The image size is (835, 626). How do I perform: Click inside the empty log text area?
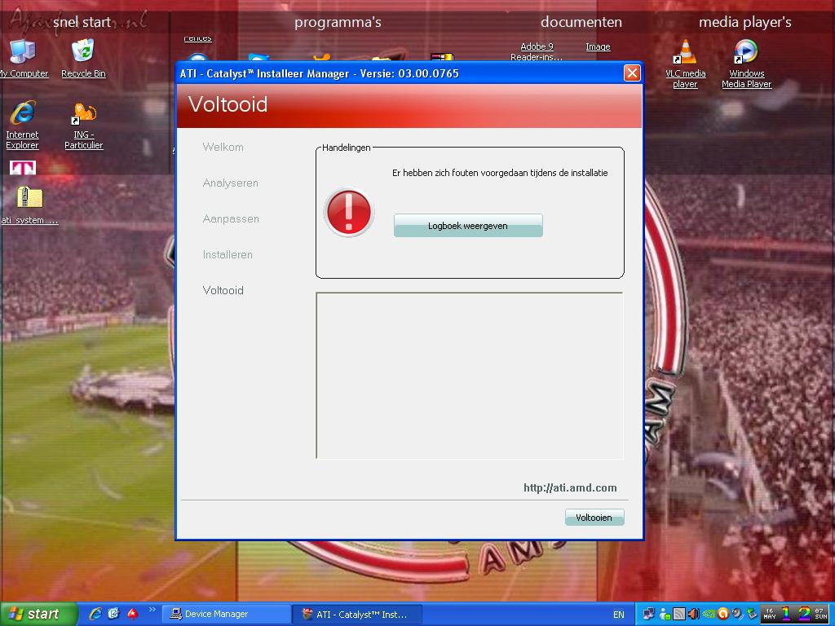[x=469, y=375]
